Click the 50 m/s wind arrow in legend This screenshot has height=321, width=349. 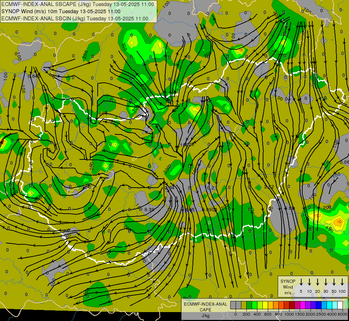(334, 282)
